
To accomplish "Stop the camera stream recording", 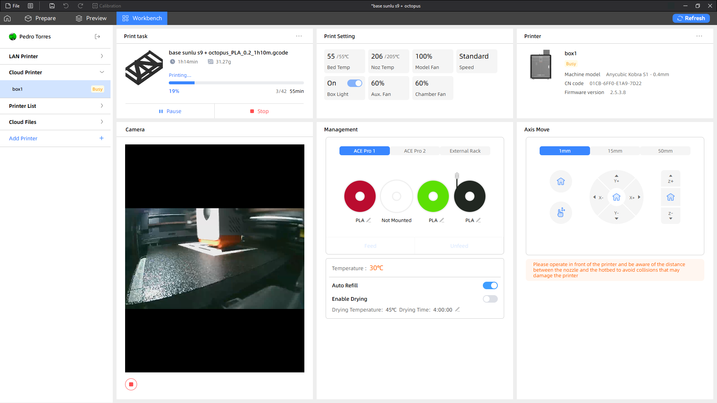I will point(131,384).
